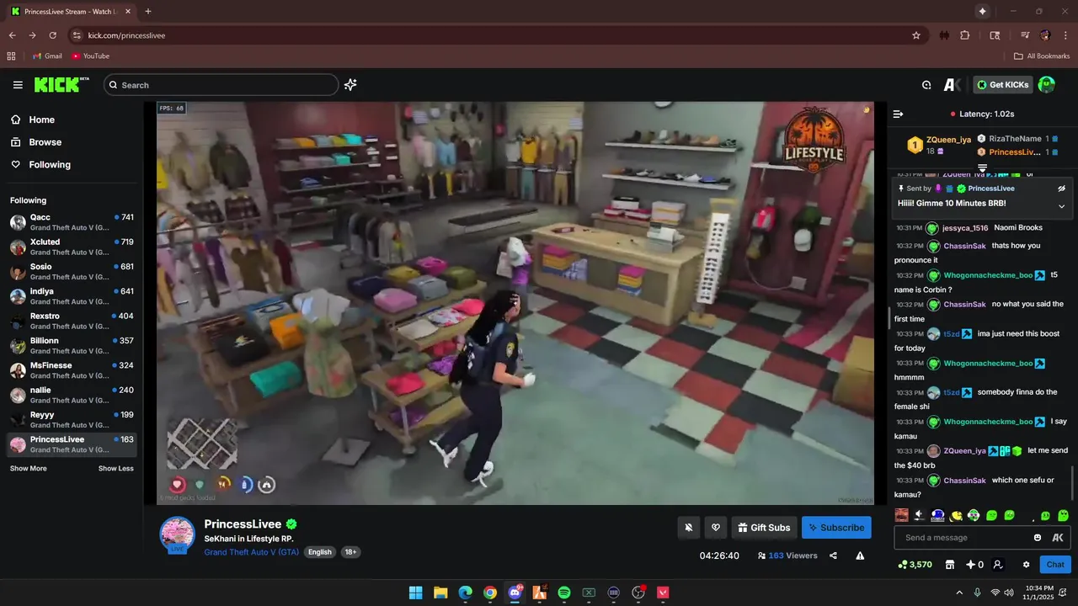Insert the green headphones emote
Screen dimensions: 1078x606
(x=974, y=515)
